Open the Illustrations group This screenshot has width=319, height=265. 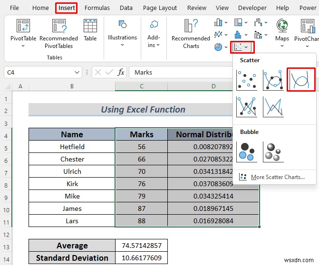coord(122,33)
